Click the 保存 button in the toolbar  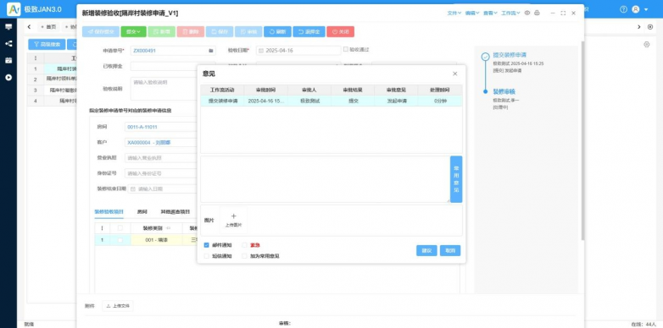220,31
